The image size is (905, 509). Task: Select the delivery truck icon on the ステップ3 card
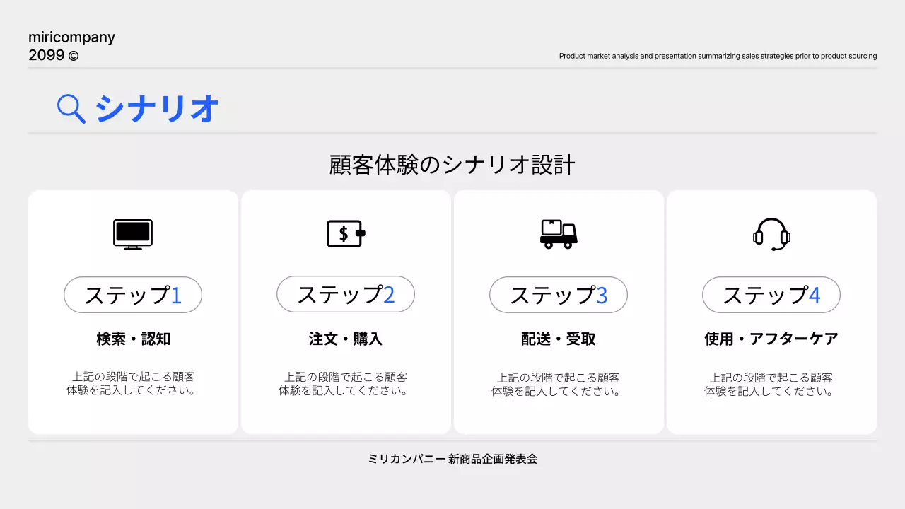click(x=559, y=233)
